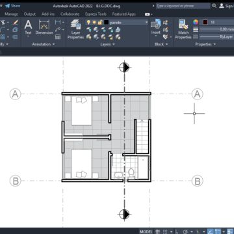234x234 pixels.
Task: Open the parede layer dropdown
Action: point(147,22)
